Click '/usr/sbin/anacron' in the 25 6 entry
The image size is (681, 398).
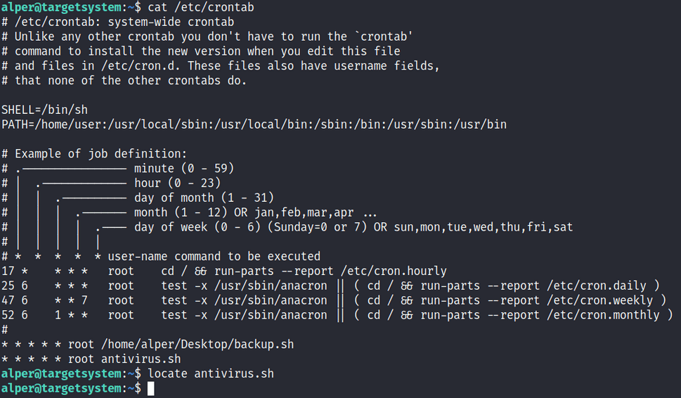point(271,286)
